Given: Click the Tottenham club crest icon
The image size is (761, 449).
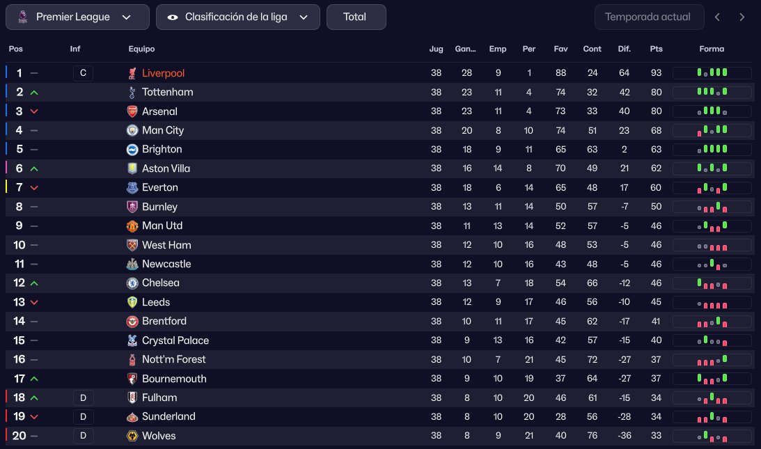Looking at the screenshot, I should tap(132, 93).
